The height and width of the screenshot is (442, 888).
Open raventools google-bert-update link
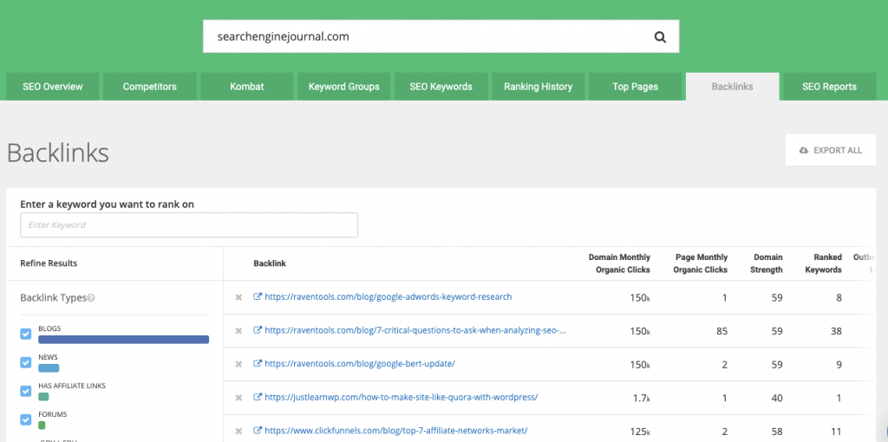click(x=360, y=363)
